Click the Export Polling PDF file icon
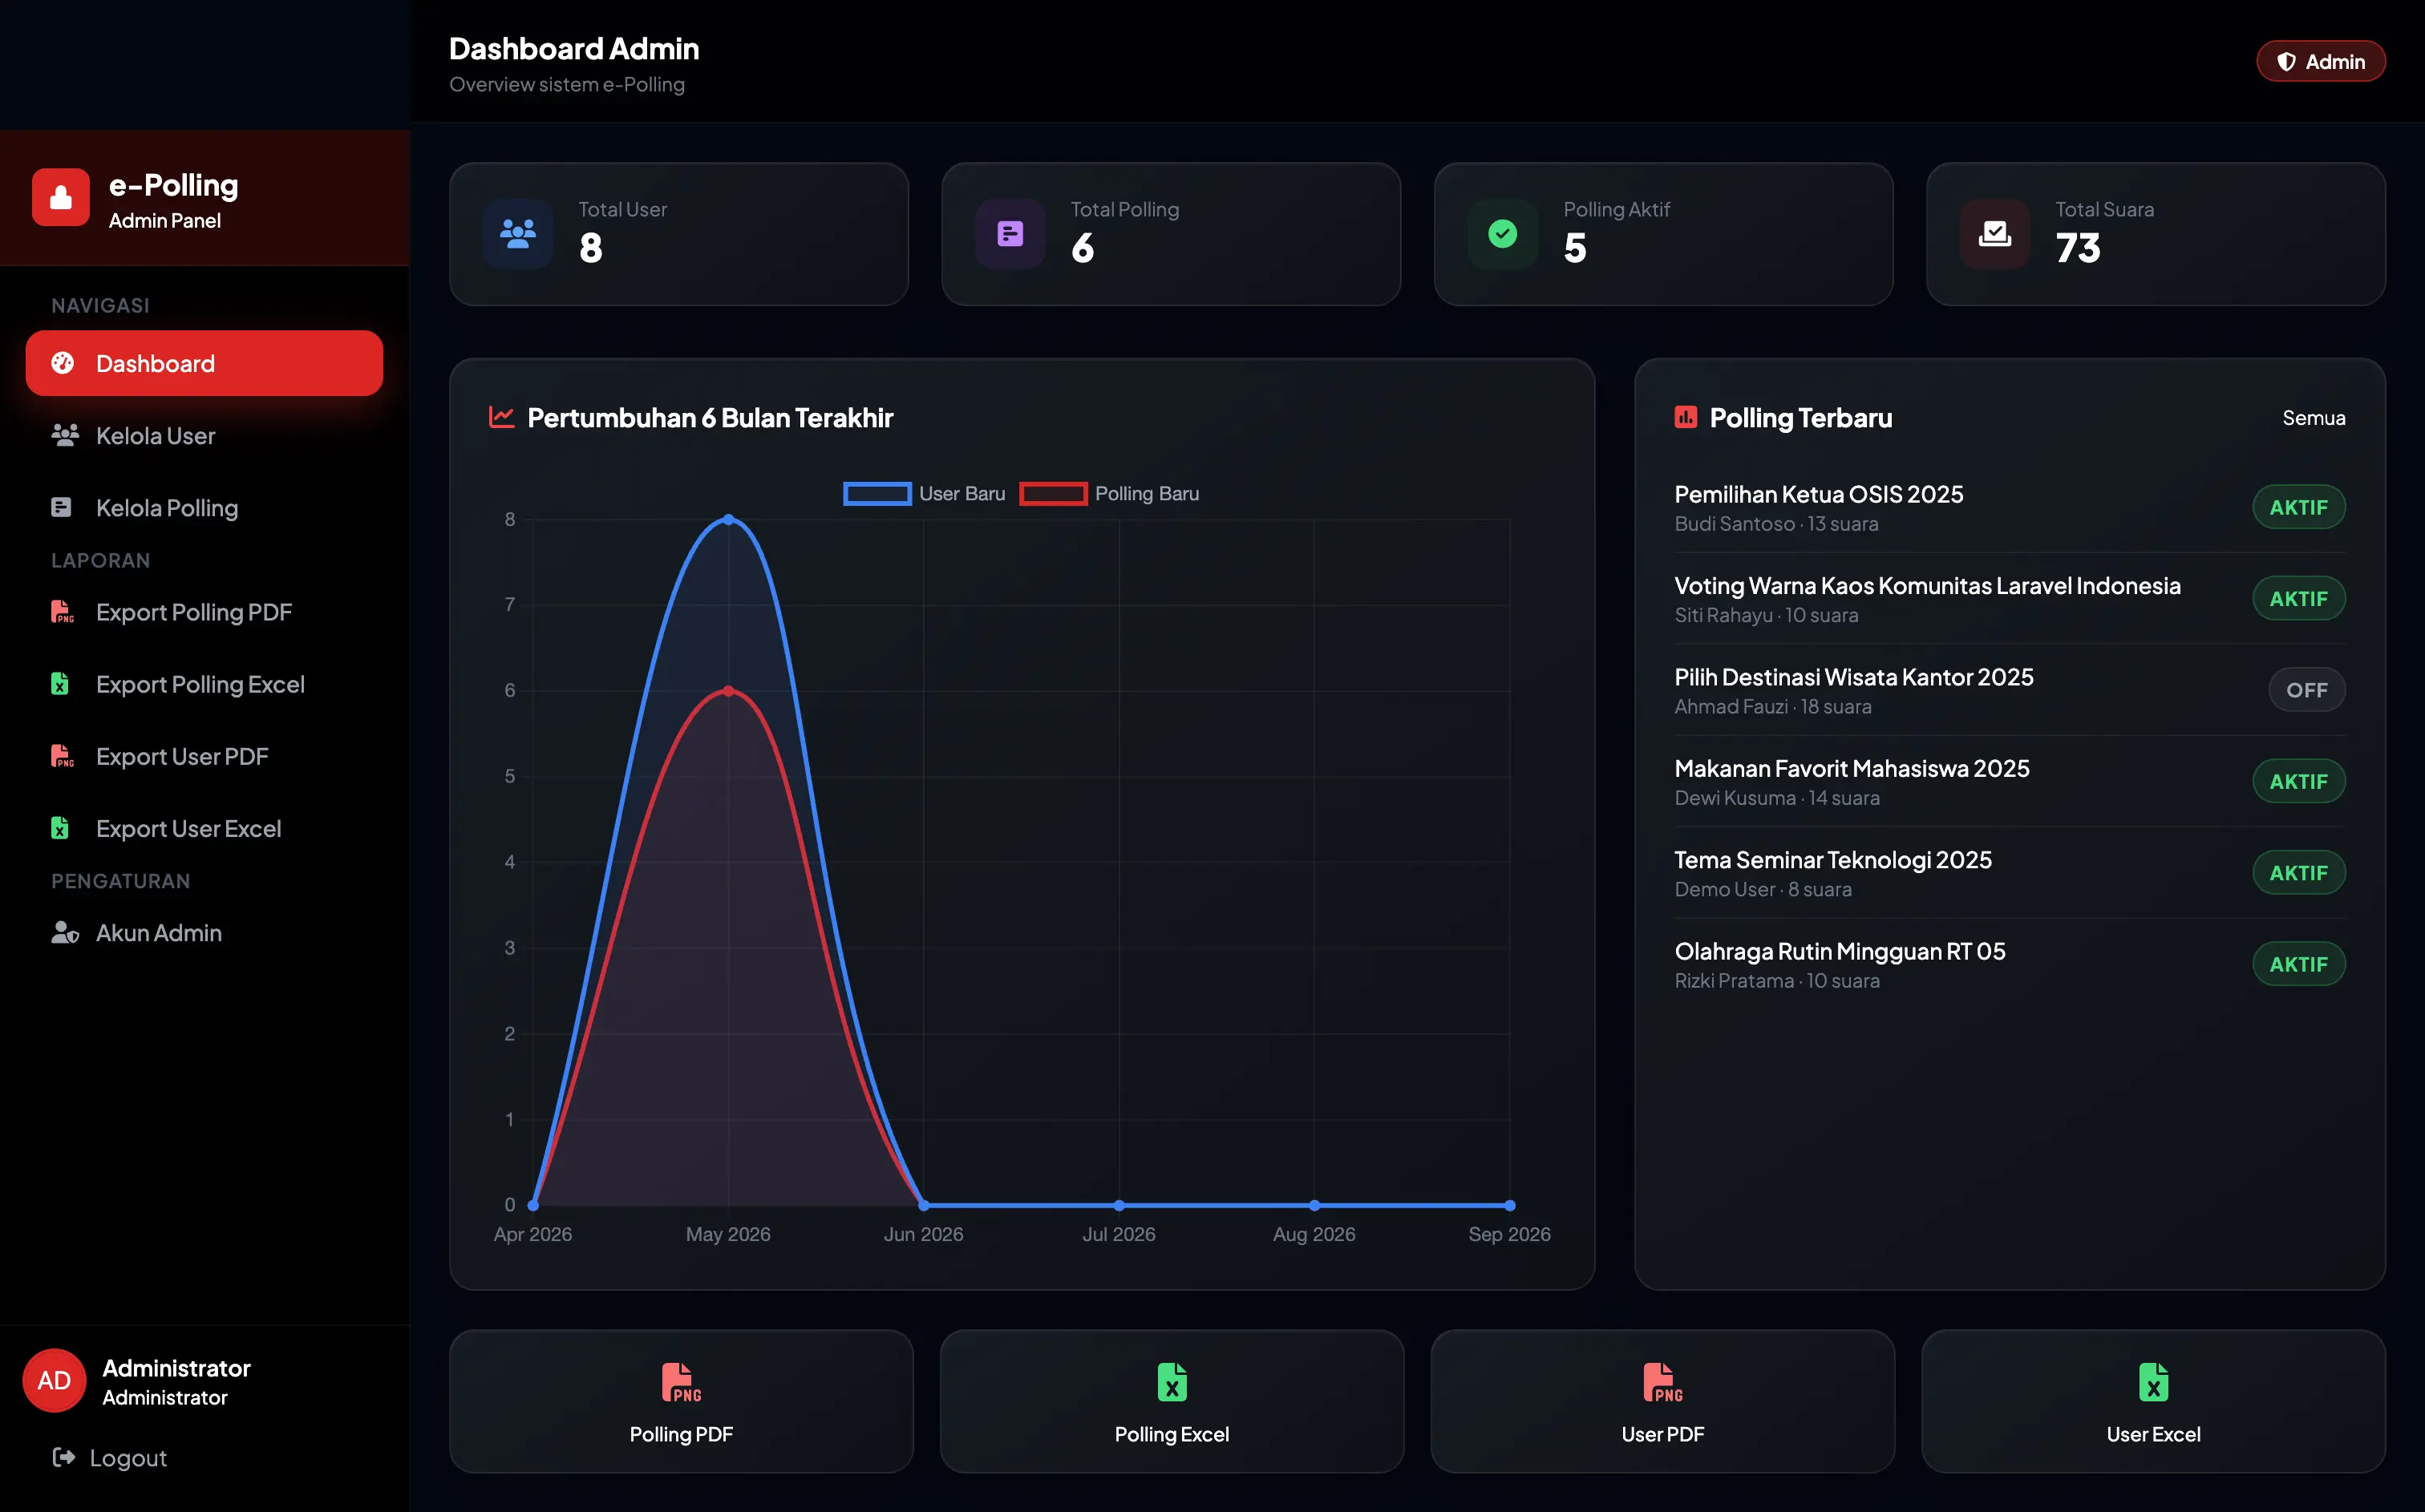Image resolution: width=2425 pixels, height=1512 pixels. [x=62, y=611]
